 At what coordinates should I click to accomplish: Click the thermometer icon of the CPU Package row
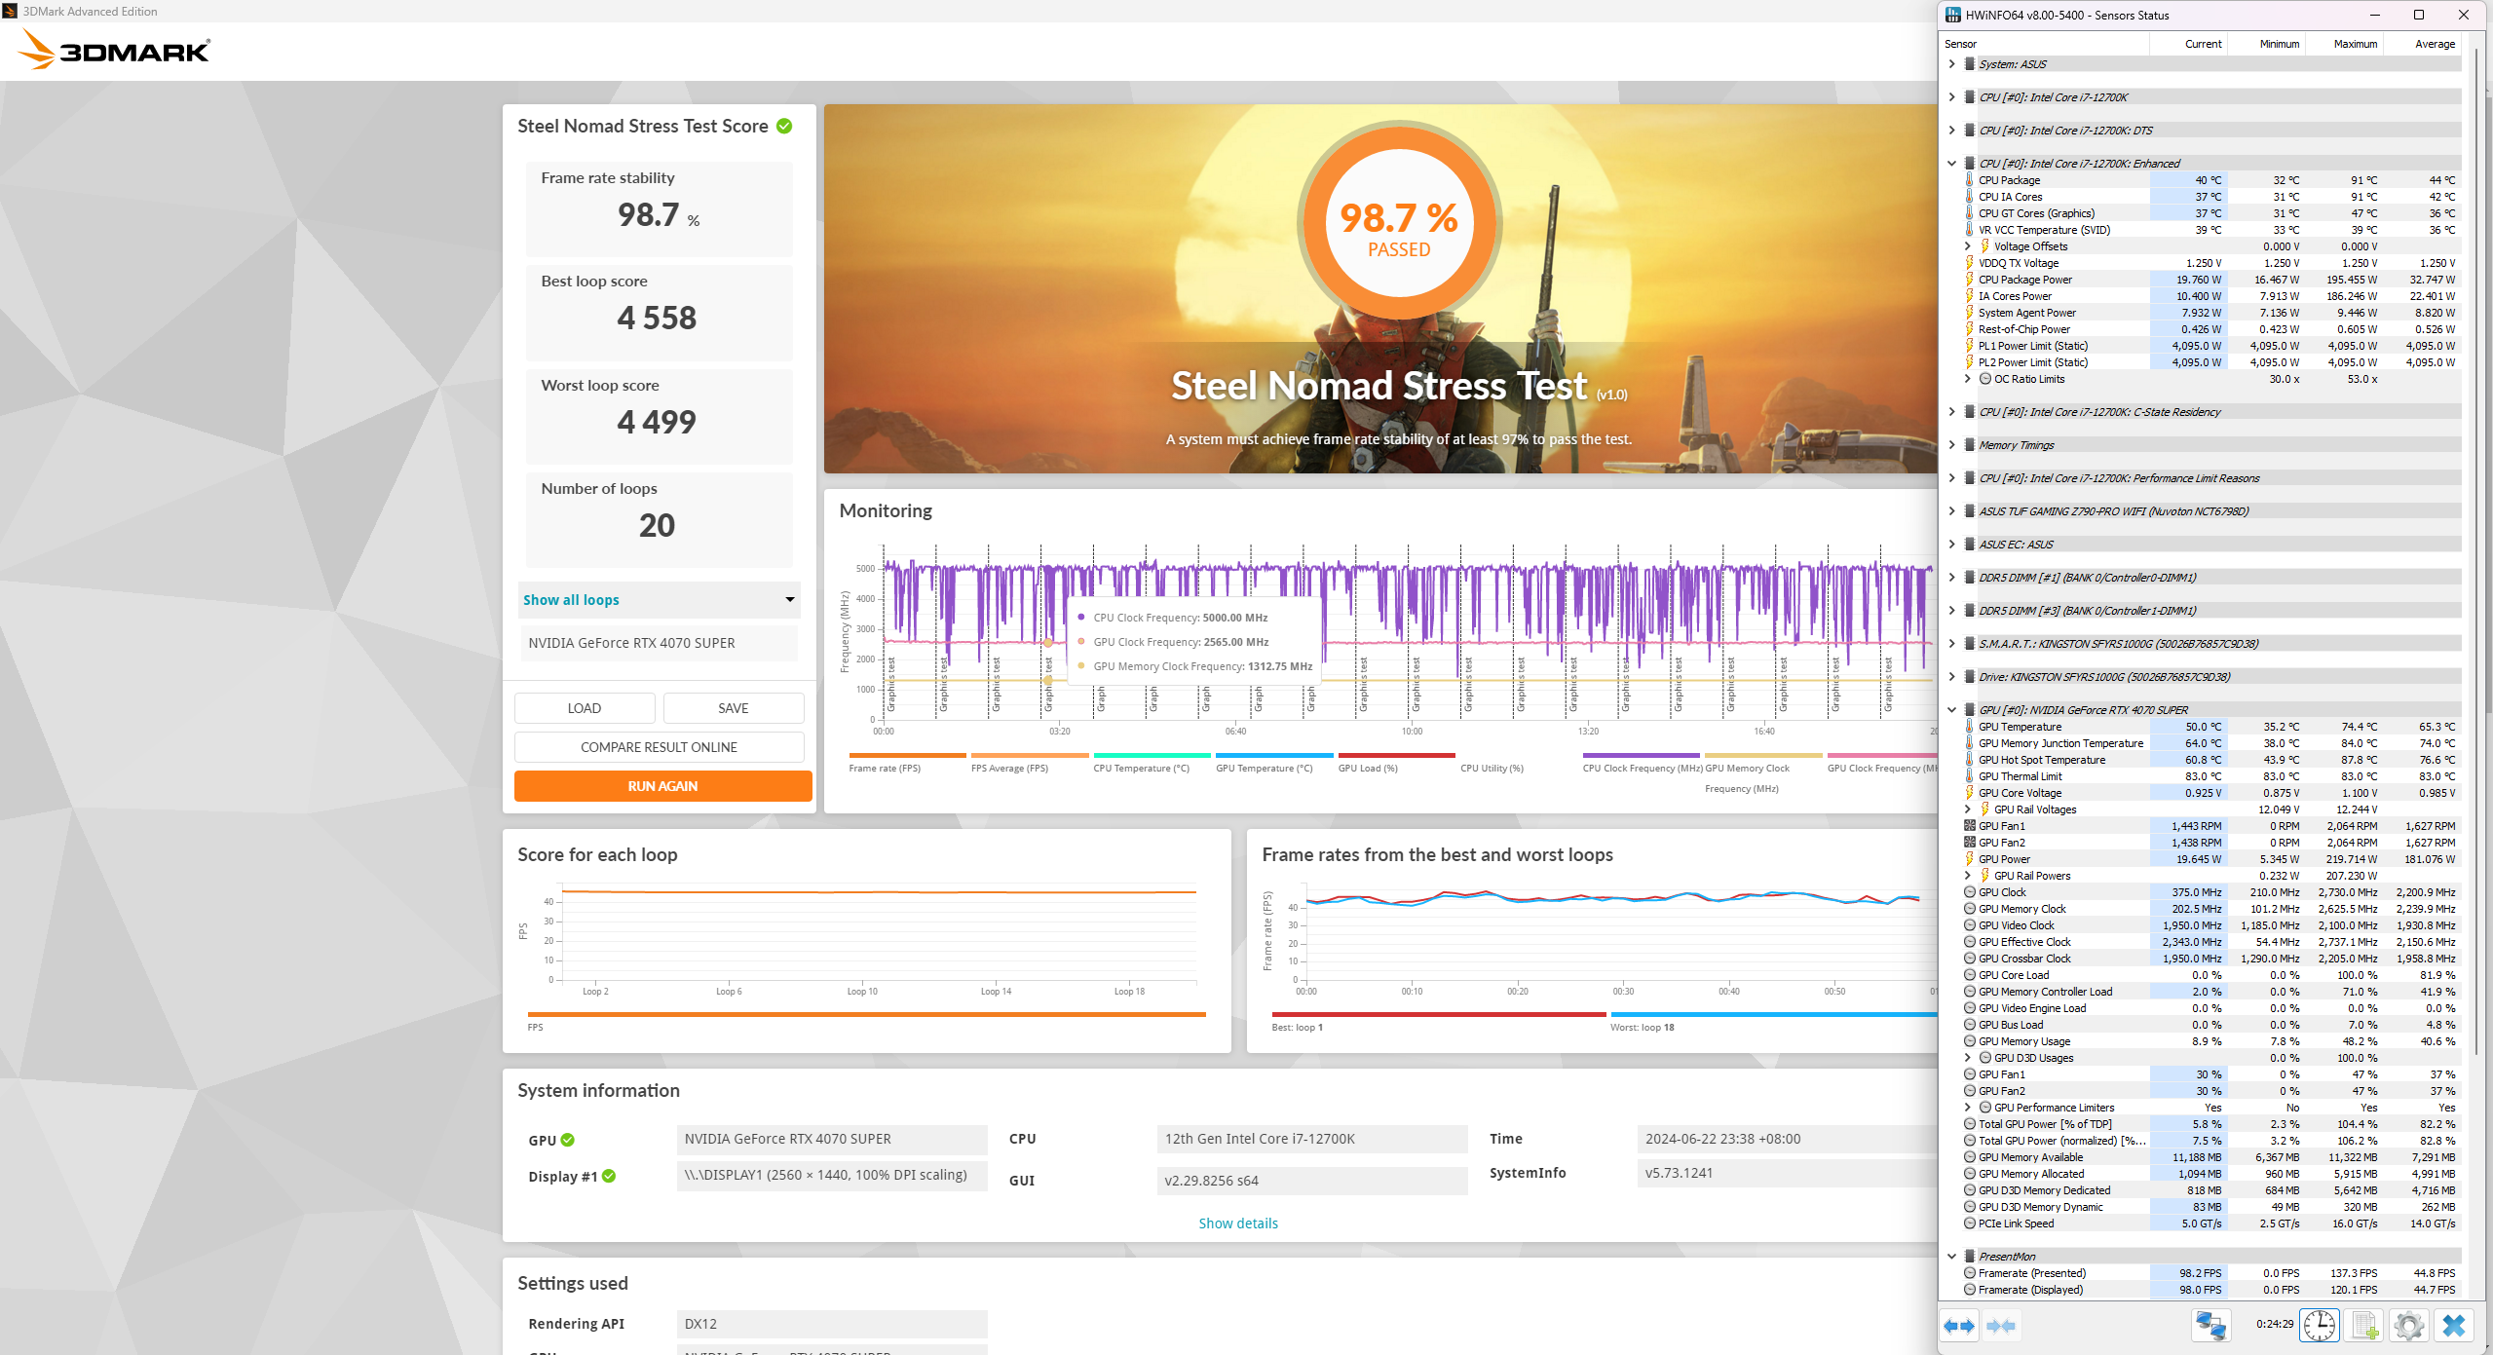pos(1969,179)
